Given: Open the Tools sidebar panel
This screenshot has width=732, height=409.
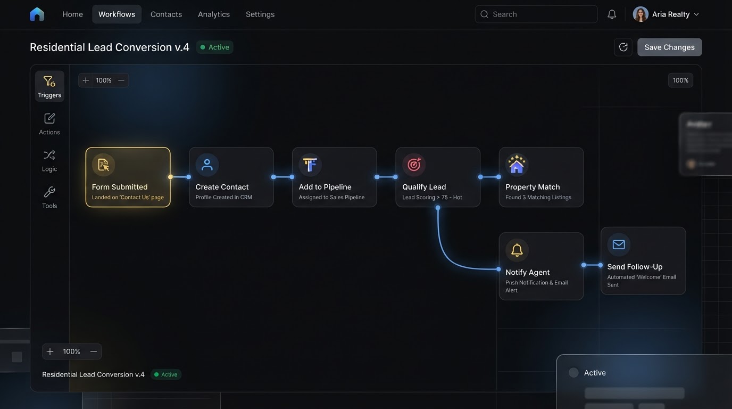Looking at the screenshot, I should (x=49, y=197).
